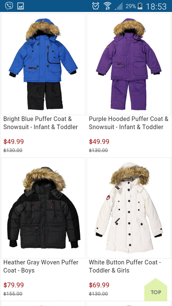Tap the $49.99 price under blue coat
The image size is (172, 306).
(x=14, y=141)
